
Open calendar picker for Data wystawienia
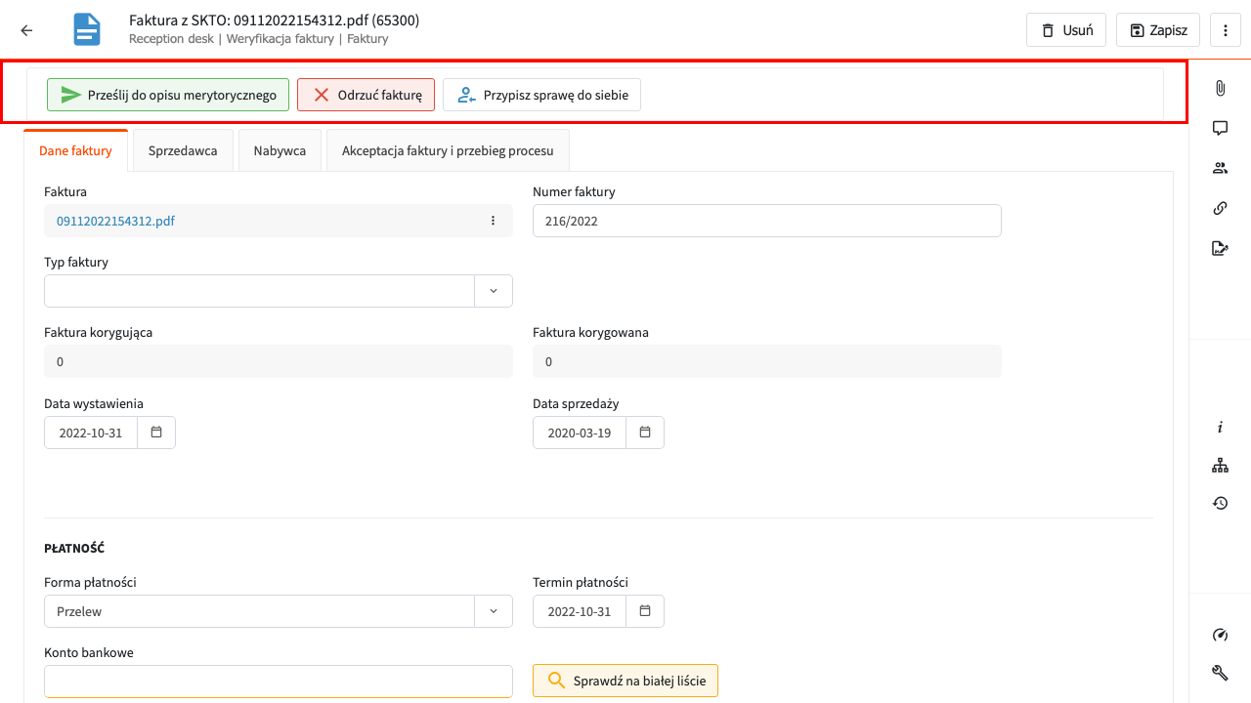coord(156,433)
